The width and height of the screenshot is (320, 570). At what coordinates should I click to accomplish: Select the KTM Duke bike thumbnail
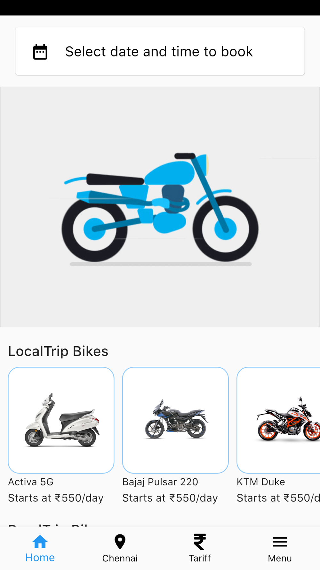(x=278, y=420)
